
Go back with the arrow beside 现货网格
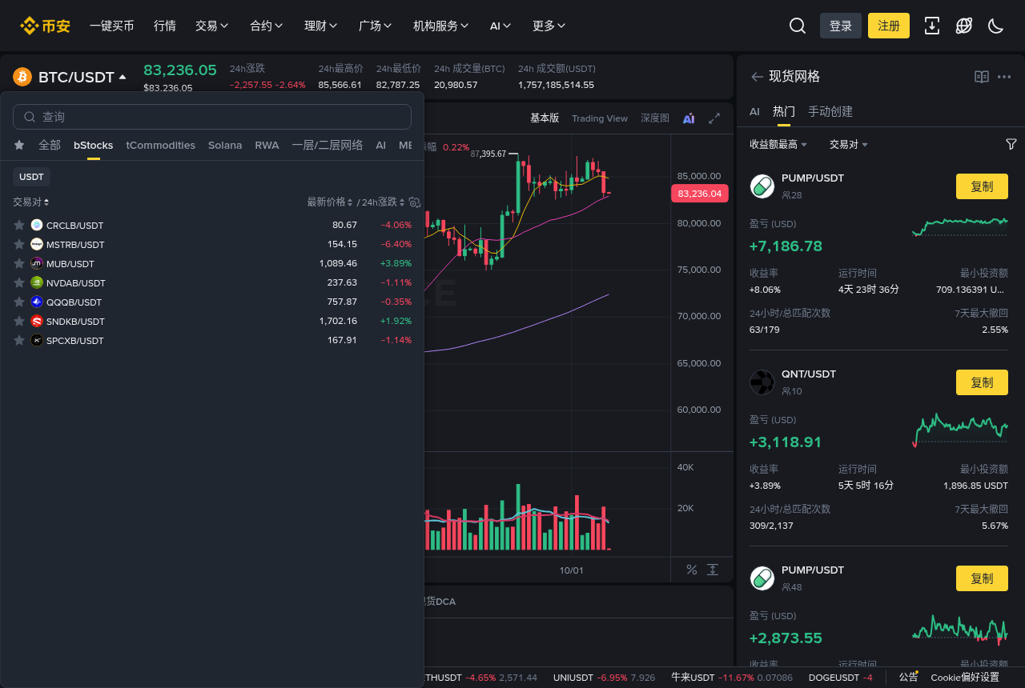click(x=757, y=77)
